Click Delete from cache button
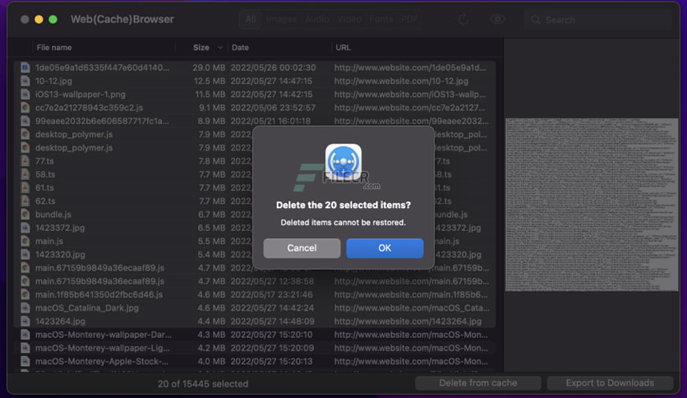This screenshot has height=398, width=687. click(x=478, y=383)
